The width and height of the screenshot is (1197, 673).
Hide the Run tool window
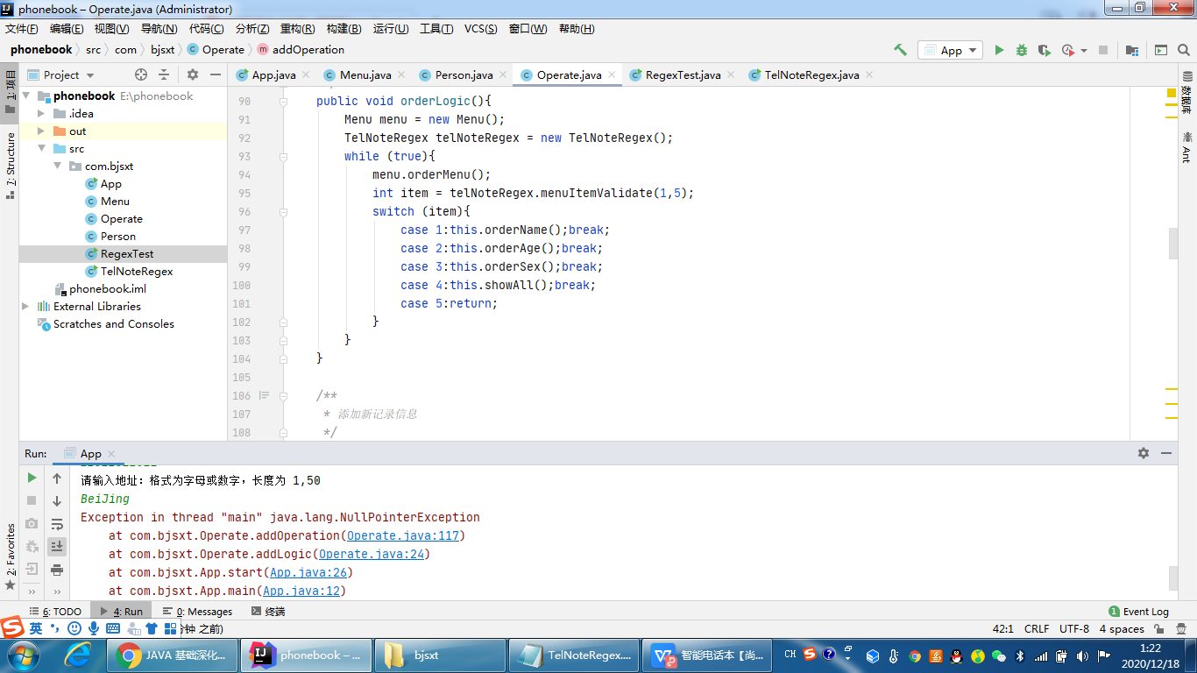coord(1166,453)
